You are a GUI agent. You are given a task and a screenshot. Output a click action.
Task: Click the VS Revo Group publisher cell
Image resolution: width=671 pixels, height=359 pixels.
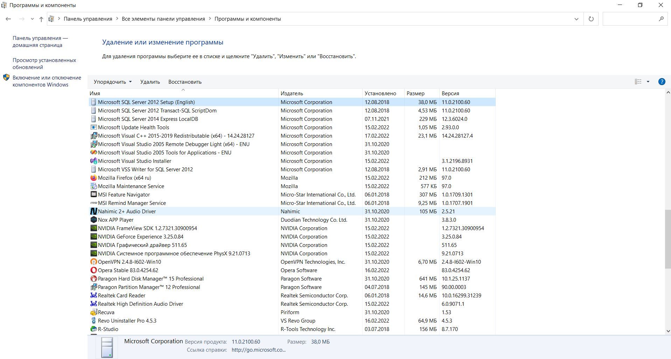(x=298, y=321)
